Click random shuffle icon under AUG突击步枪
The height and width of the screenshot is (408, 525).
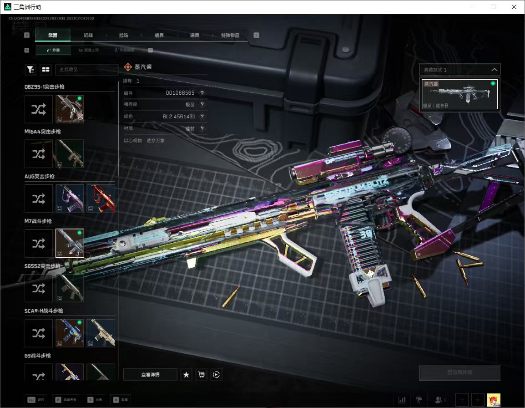point(39,199)
